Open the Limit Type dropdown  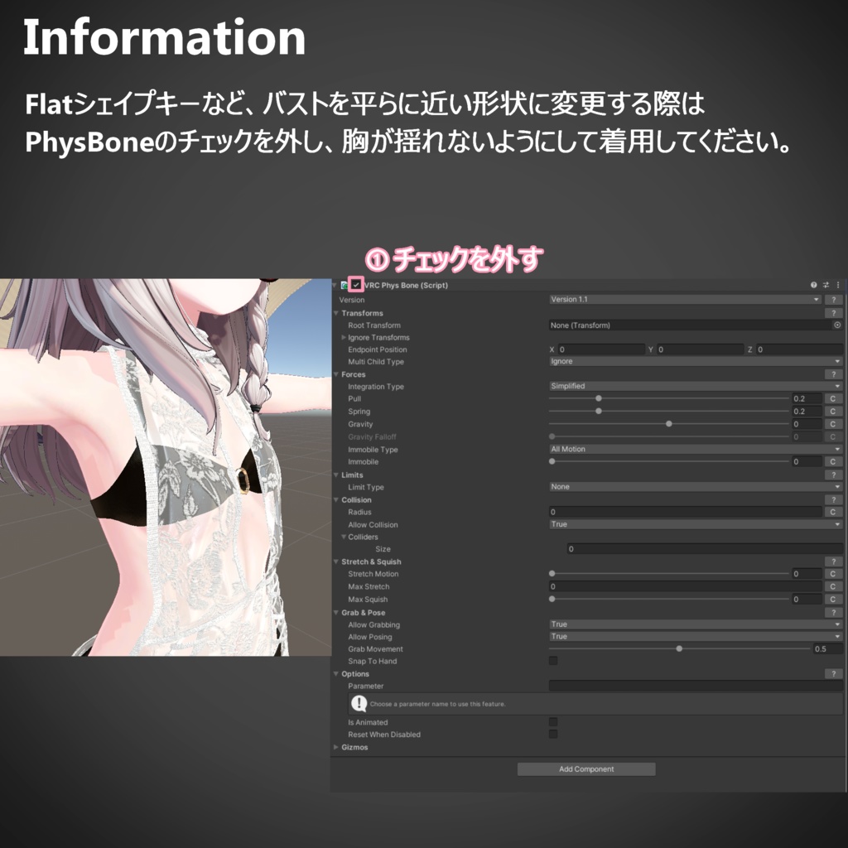696,487
